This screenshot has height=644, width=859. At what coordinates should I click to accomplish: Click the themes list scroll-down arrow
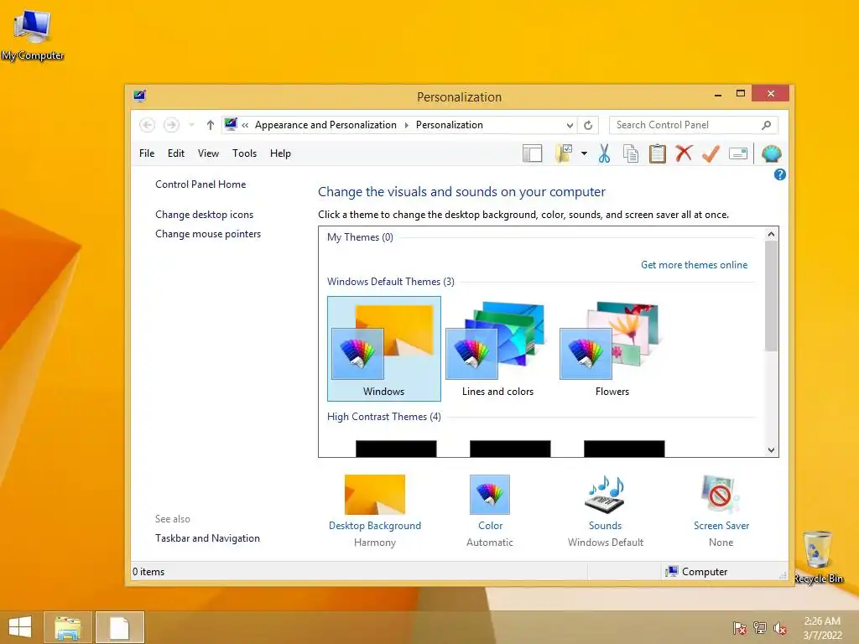(x=772, y=450)
